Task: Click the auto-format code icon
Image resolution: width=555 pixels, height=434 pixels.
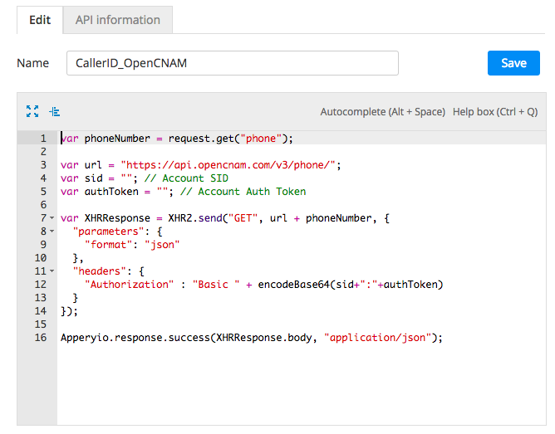Action: pyautogui.click(x=55, y=112)
